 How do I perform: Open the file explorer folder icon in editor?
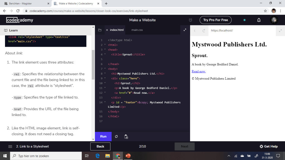click(100, 30)
